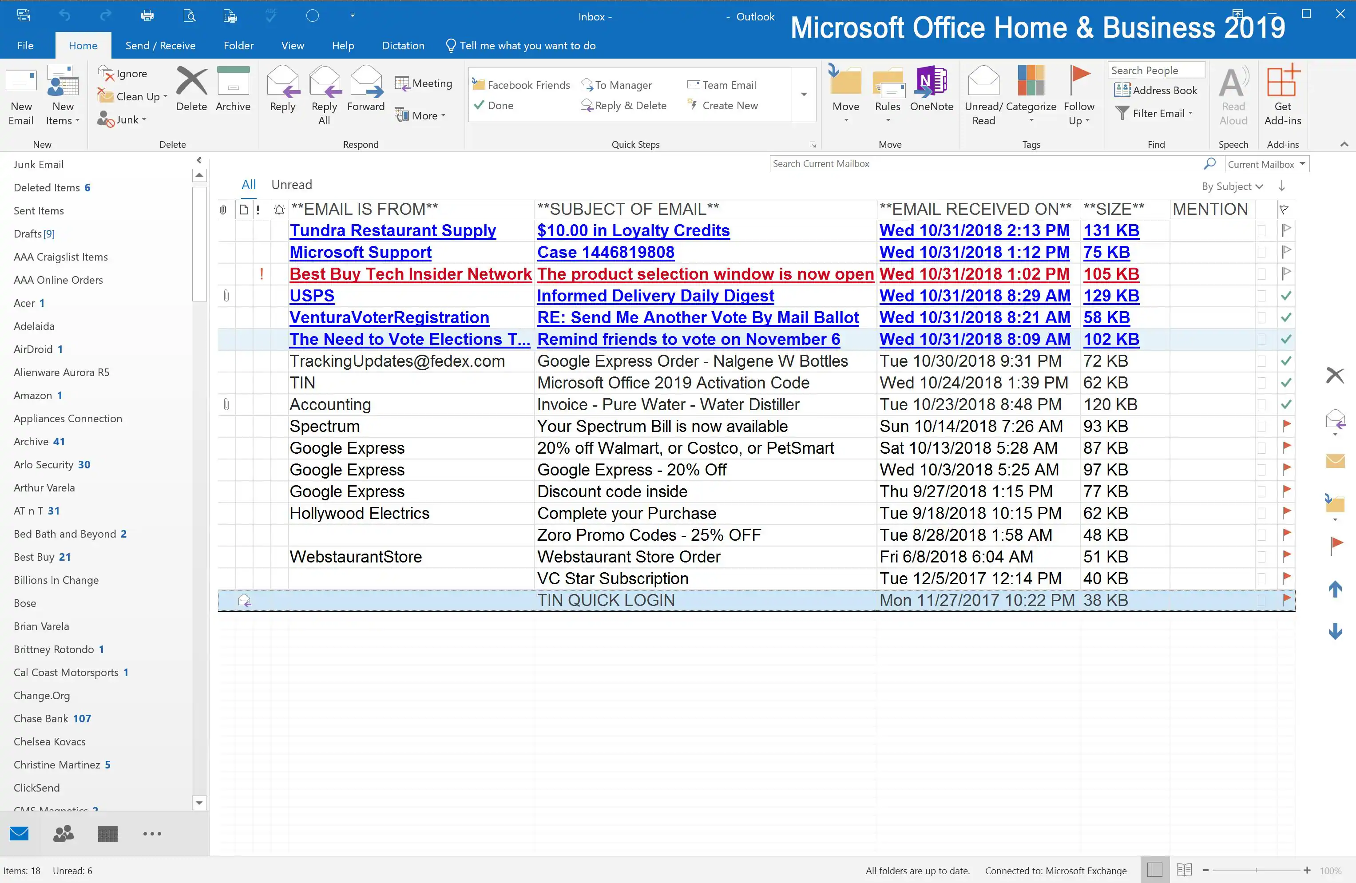Click the Delete X icon in ribbon
This screenshot has width=1356, height=883.
(191, 83)
